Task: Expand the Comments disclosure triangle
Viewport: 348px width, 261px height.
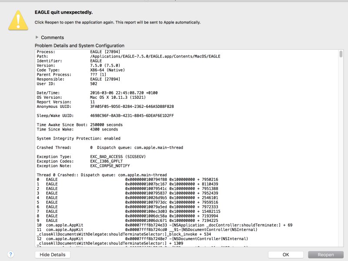Action: point(37,37)
